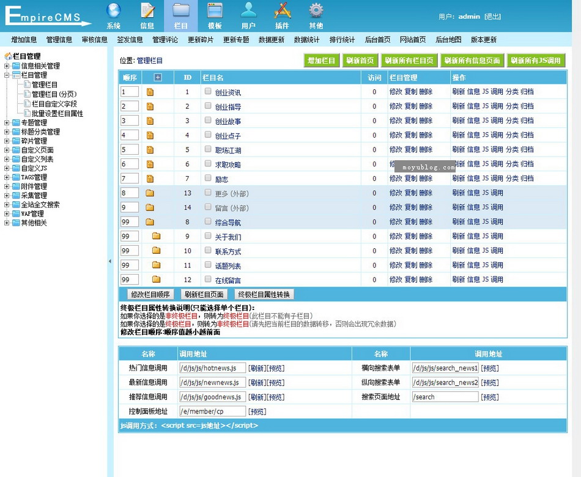Click the plus expand-all icon in table header
This screenshot has height=477, width=581.
tap(158, 78)
